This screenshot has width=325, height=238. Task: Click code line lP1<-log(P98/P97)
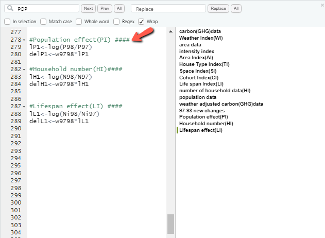tap(61, 47)
